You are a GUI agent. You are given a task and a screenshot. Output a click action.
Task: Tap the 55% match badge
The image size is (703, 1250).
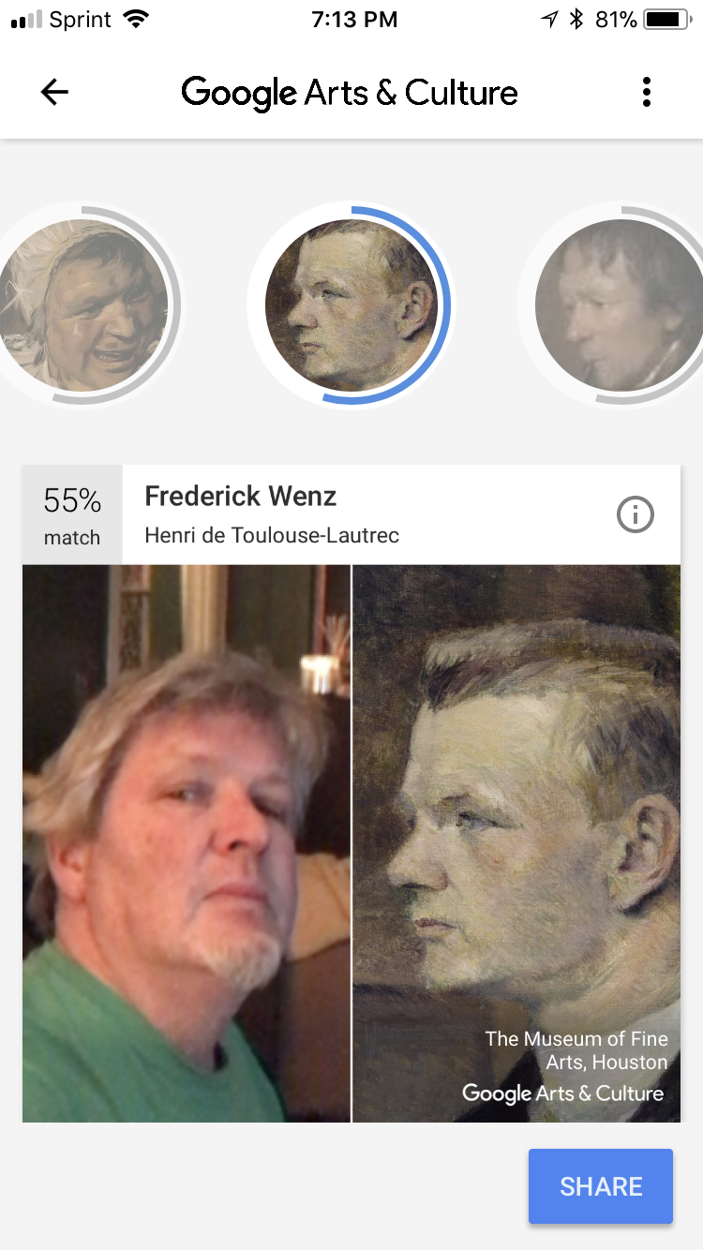pos(72,514)
